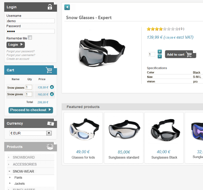The height and width of the screenshot is (190, 203).
Task: Click Forgot your username link
Action: tap(21, 55)
